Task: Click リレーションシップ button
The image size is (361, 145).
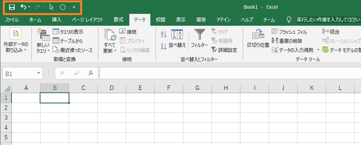Action: pyautogui.click(x=342, y=41)
